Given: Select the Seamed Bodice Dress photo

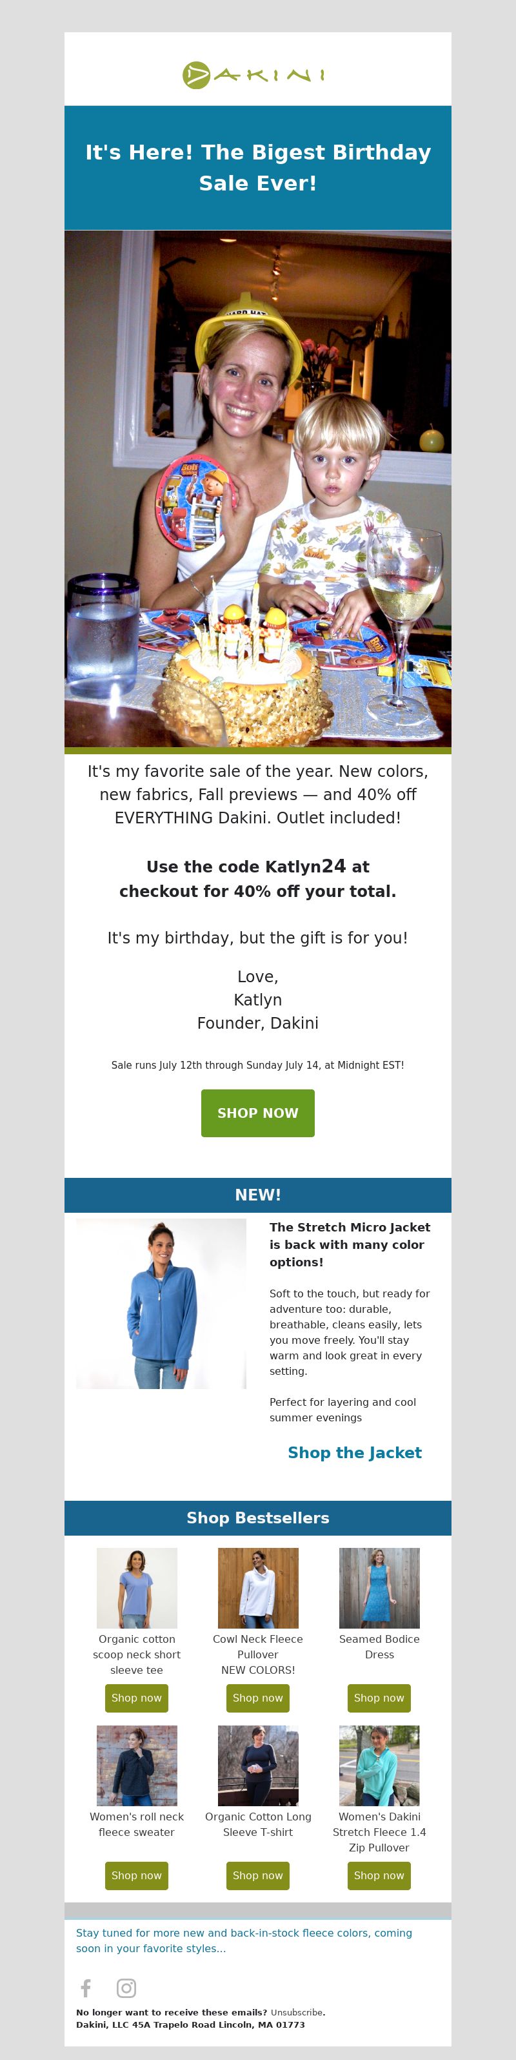Looking at the screenshot, I should click(379, 1588).
